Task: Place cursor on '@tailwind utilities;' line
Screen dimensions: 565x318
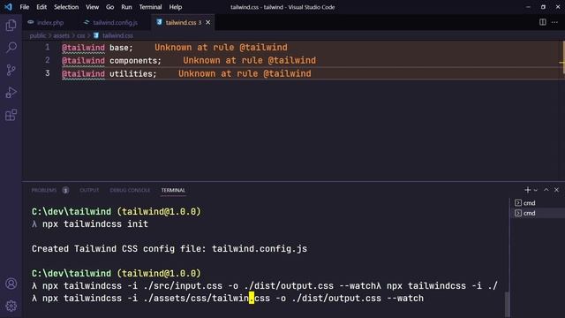Action: 109,73
